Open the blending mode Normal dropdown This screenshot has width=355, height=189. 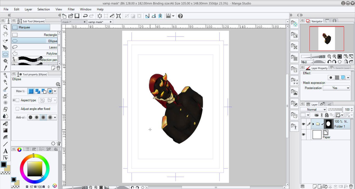[313, 110]
